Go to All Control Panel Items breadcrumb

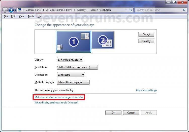click(x=59, y=10)
